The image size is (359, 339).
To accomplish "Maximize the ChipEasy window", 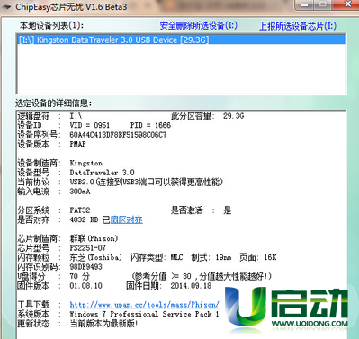I will 323,4.
